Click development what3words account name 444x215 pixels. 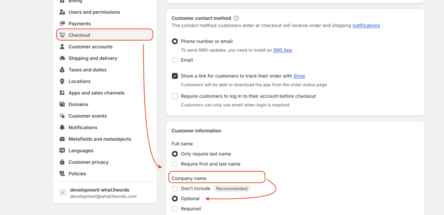tap(100, 190)
